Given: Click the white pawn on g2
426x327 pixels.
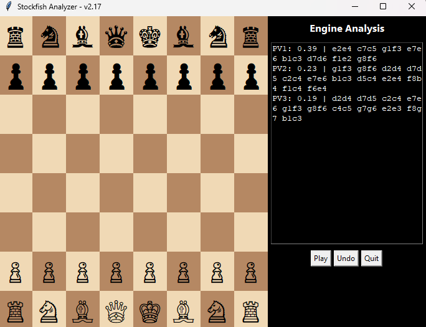Looking at the screenshot, I should (217, 272).
